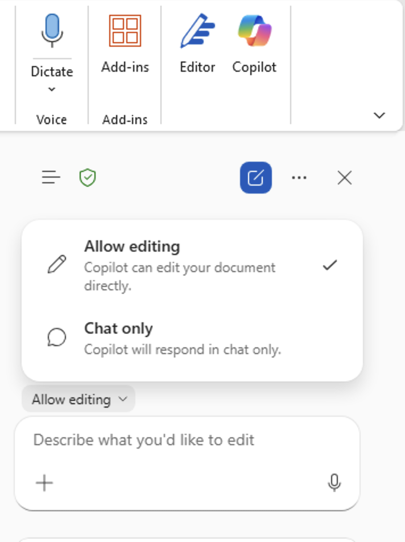Click the checkmark beside Allow editing
405x542 pixels.
[329, 265]
